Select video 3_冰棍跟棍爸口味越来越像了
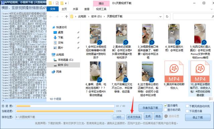Image resolution: width=214 pixels, height=129 pixels. click(148, 41)
